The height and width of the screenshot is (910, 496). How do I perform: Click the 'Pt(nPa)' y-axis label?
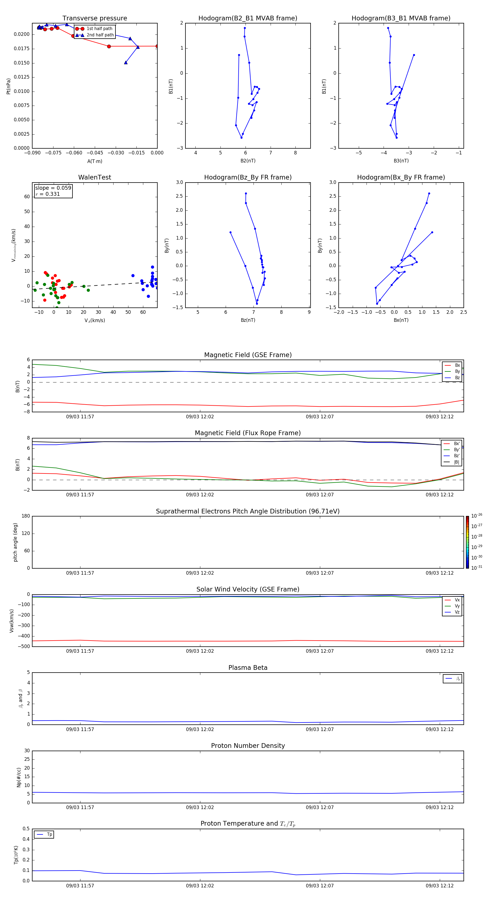click(x=9, y=86)
